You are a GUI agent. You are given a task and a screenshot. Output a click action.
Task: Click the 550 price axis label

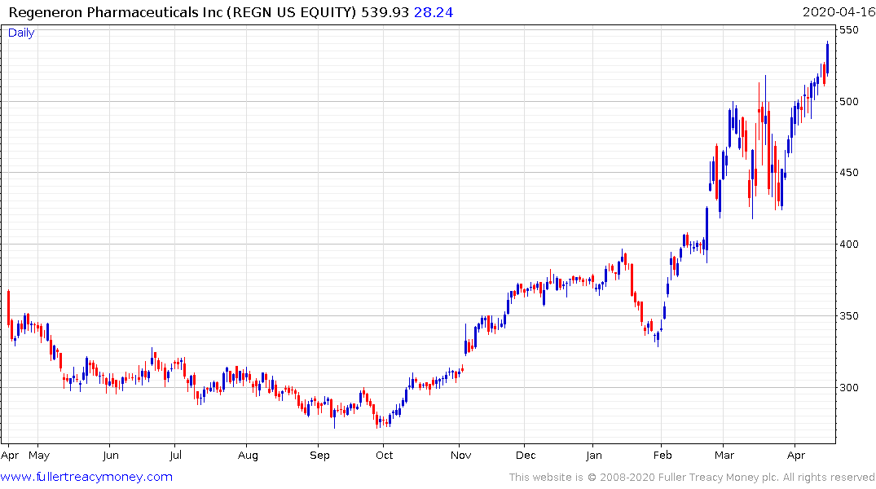pos(848,29)
